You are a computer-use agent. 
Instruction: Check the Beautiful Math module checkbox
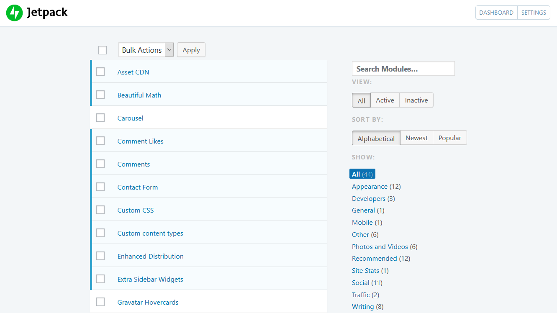pos(100,95)
